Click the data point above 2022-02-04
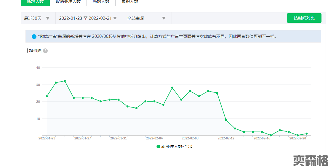Screen dimensions: 328x166 [x=154, y=101]
